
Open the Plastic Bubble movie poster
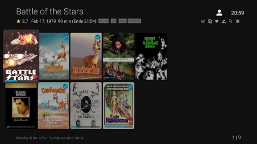[x=21, y=106]
